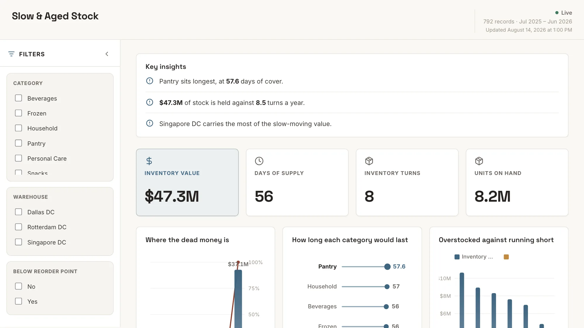Click the tallest bar in Overstocked chart
Image resolution: width=584 pixels, height=328 pixels.
tap(462, 300)
